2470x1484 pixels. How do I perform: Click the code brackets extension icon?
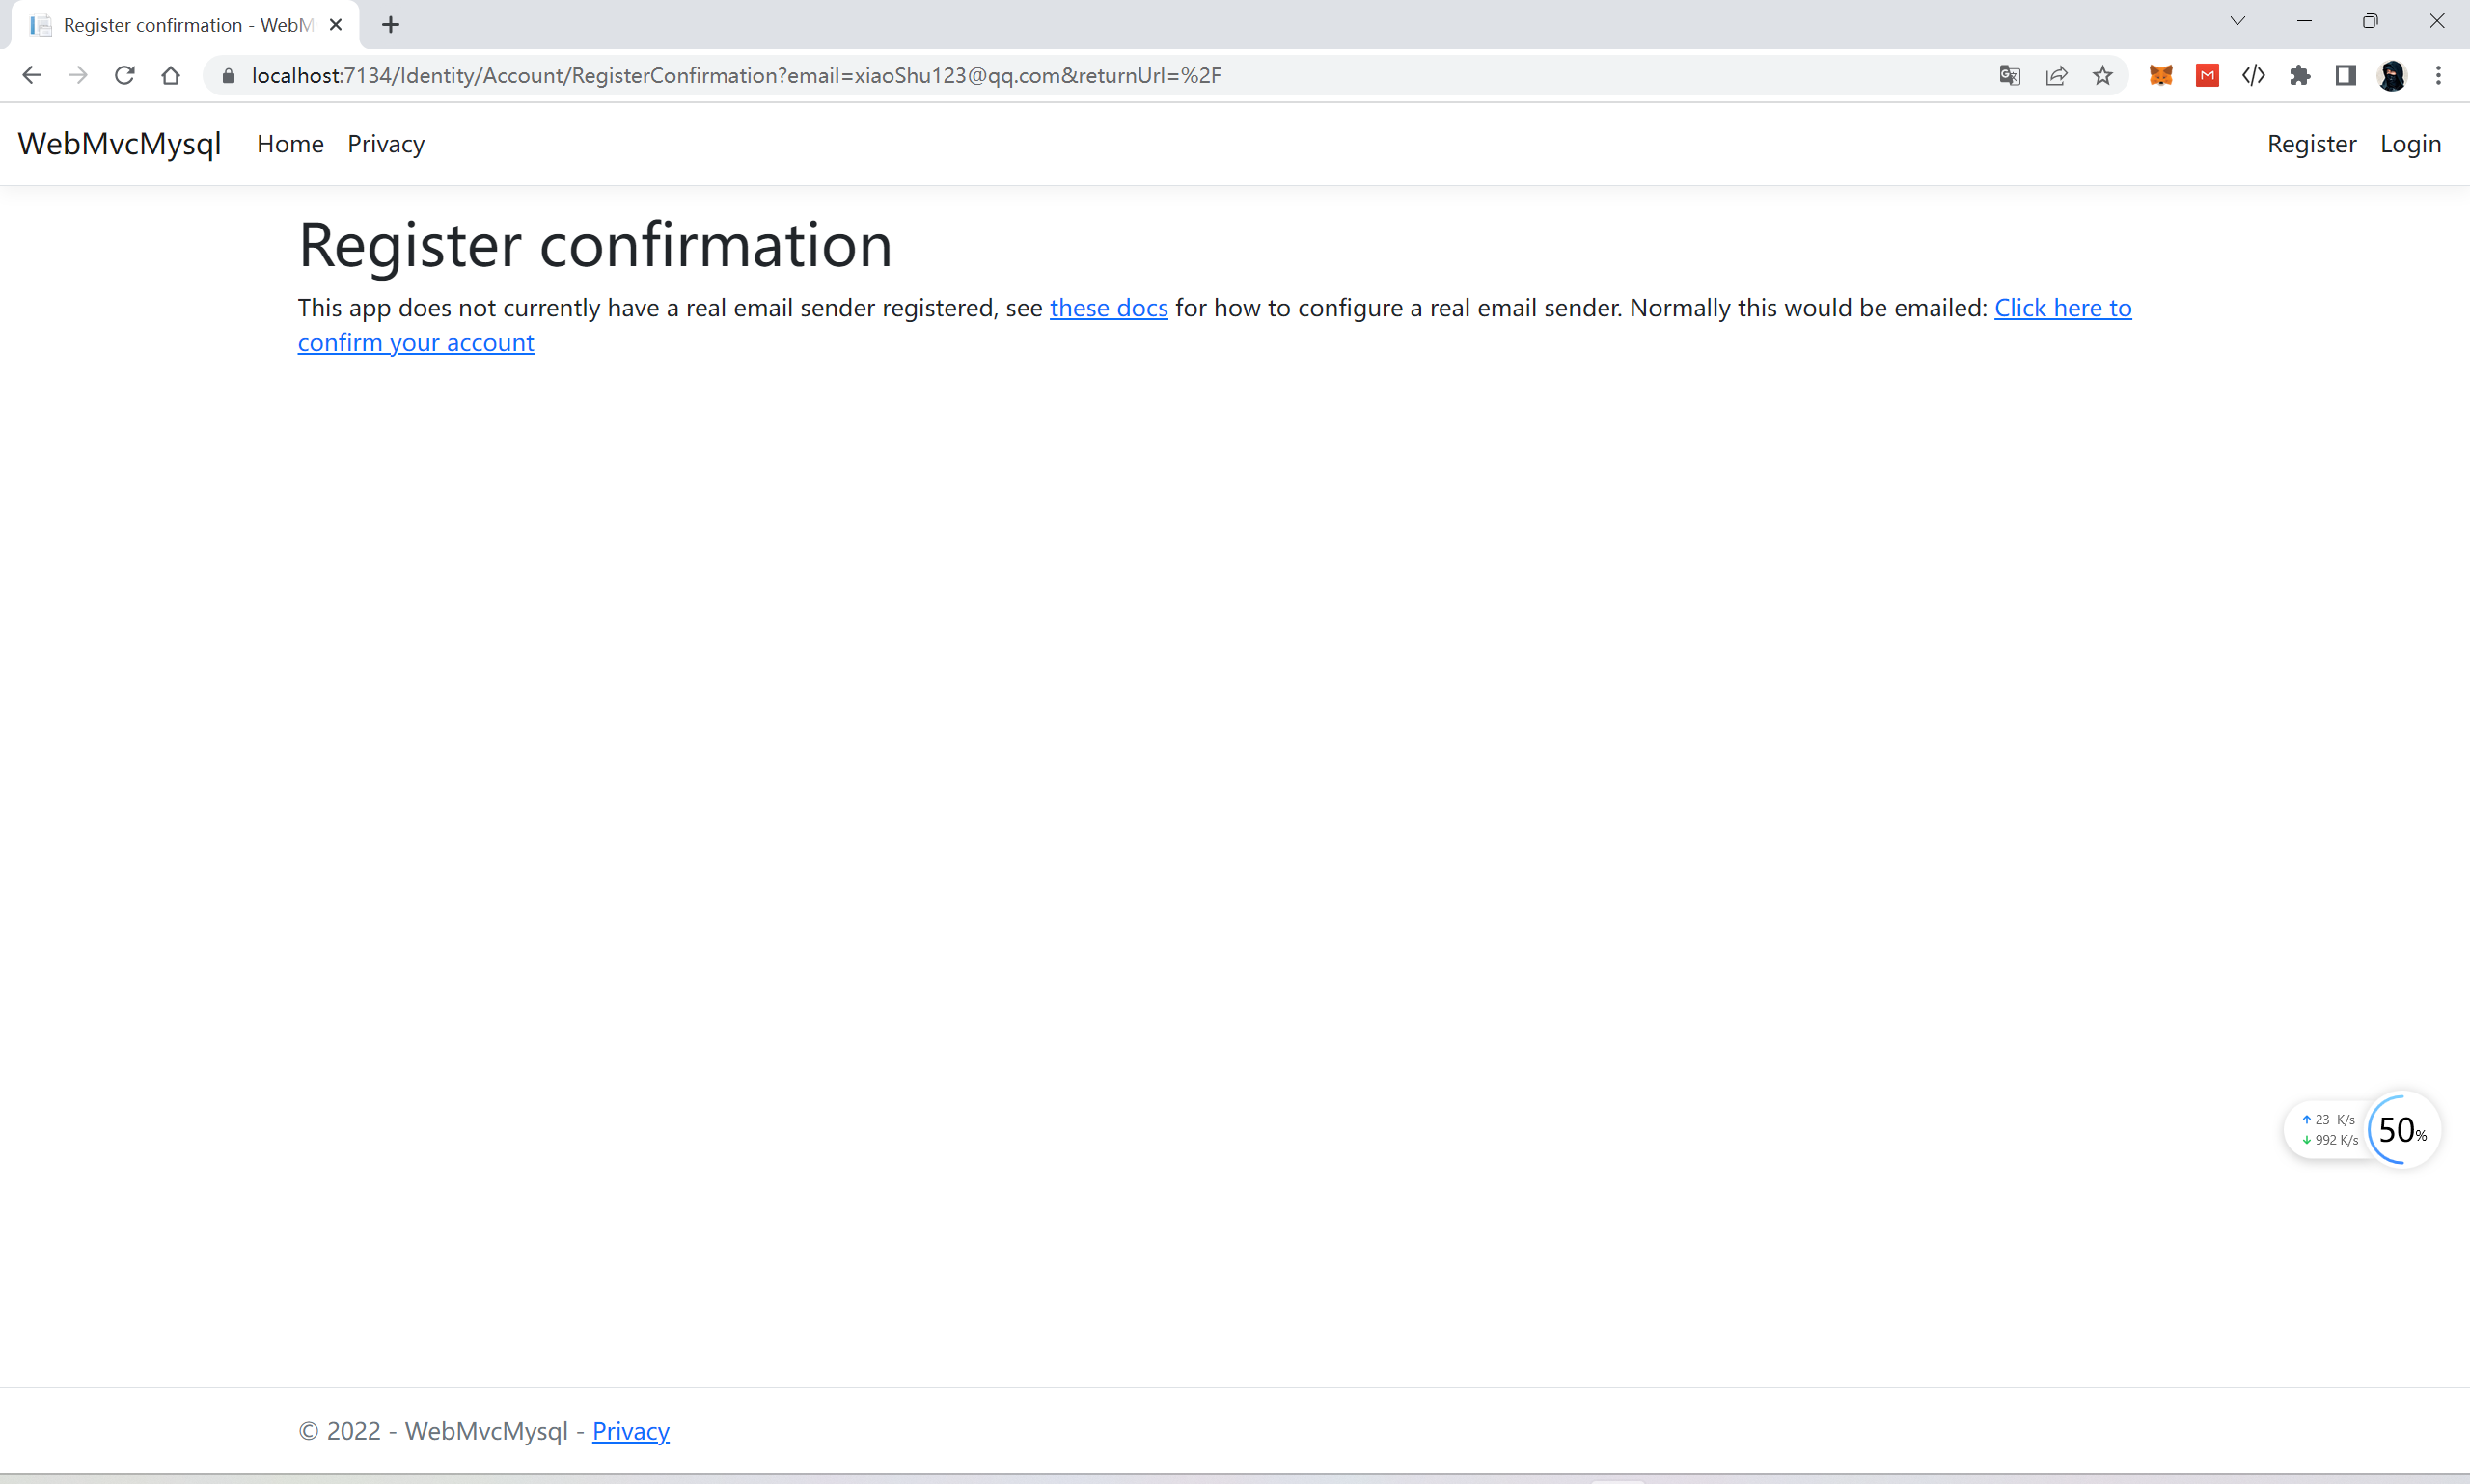point(2253,75)
